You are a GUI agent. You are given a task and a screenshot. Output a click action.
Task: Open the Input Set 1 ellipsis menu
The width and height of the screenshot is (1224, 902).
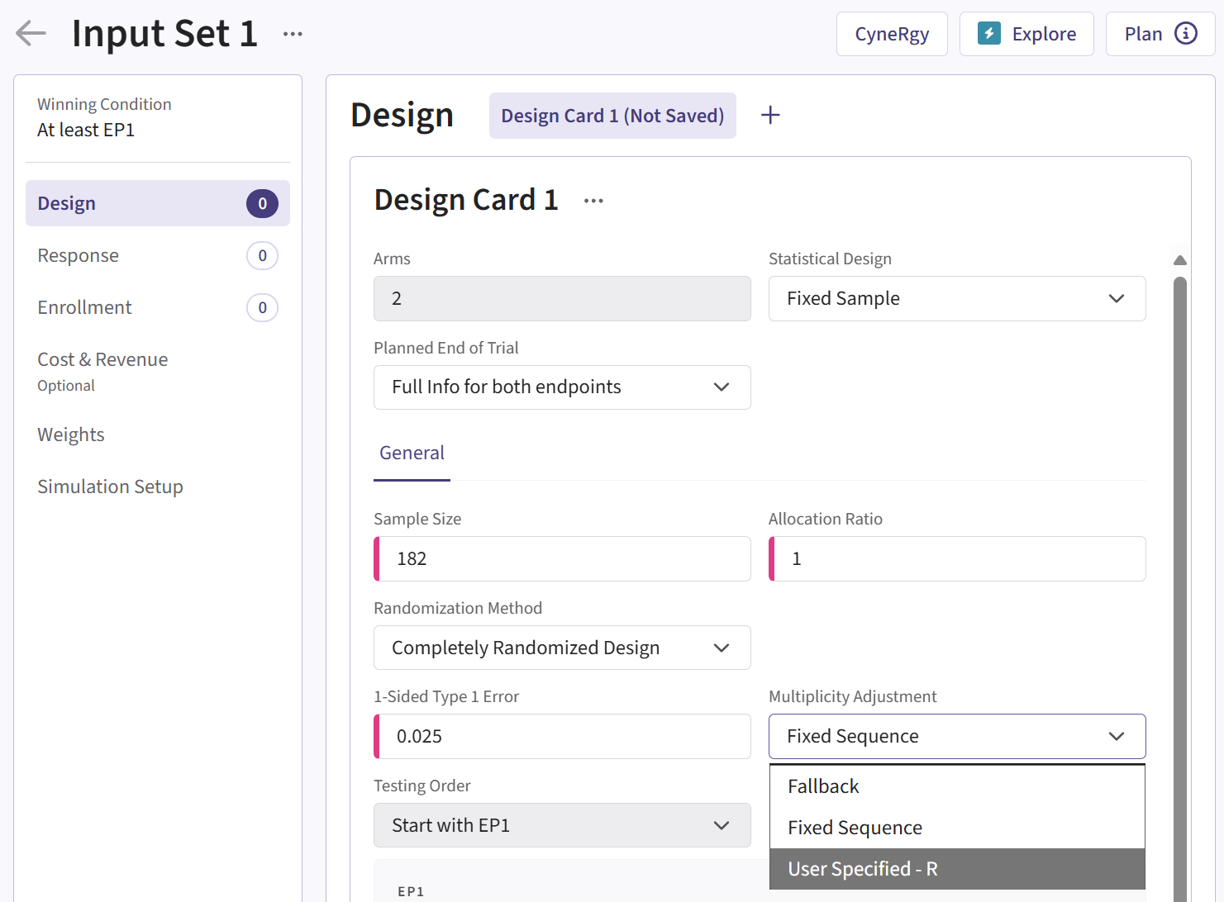(x=293, y=34)
